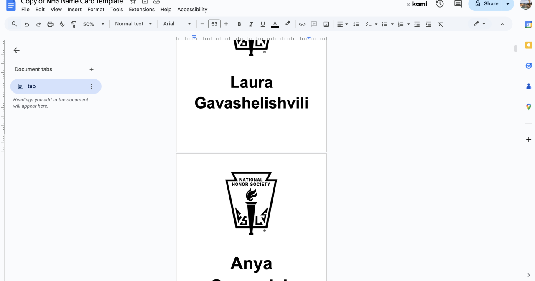Open the Accessibility menu
The height and width of the screenshot is (281, 535).
pos(192,9)
